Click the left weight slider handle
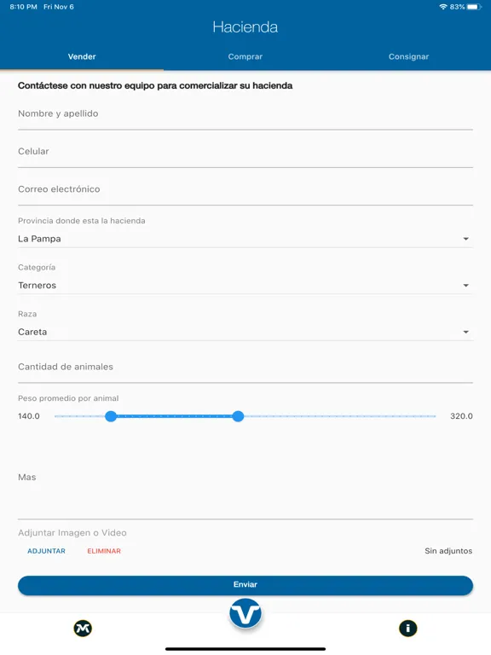 click(x=111, y=416)
